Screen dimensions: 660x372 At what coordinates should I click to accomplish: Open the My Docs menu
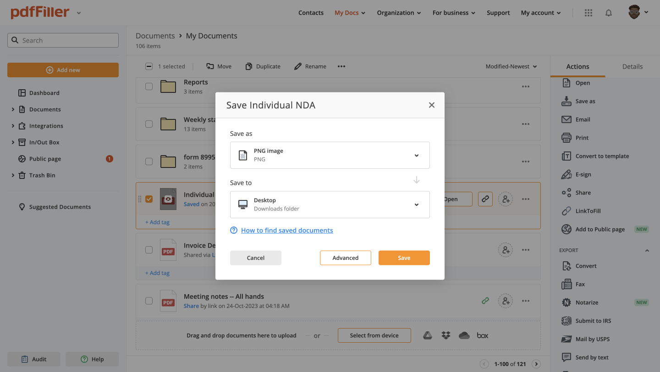point(350,13)
